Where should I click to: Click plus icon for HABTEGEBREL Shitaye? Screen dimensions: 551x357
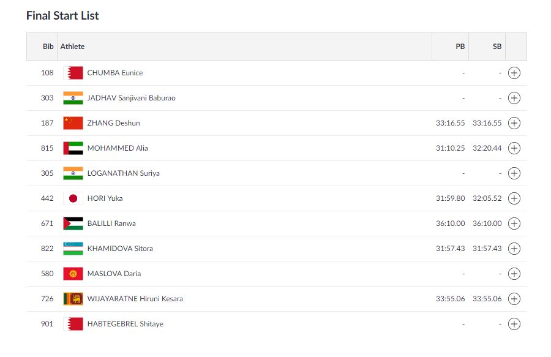[x=514, y=324]
